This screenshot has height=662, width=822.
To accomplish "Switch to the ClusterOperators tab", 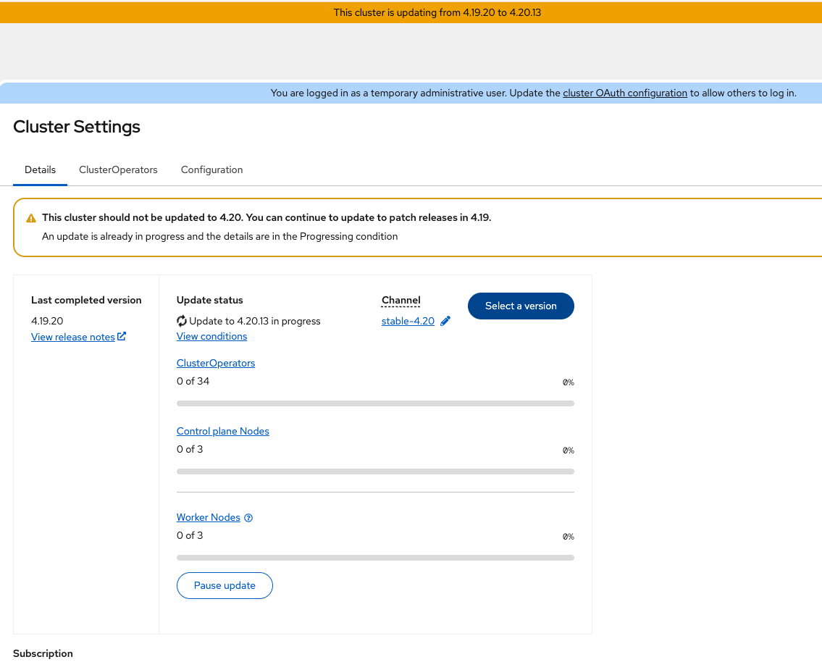I will [118, 169].
